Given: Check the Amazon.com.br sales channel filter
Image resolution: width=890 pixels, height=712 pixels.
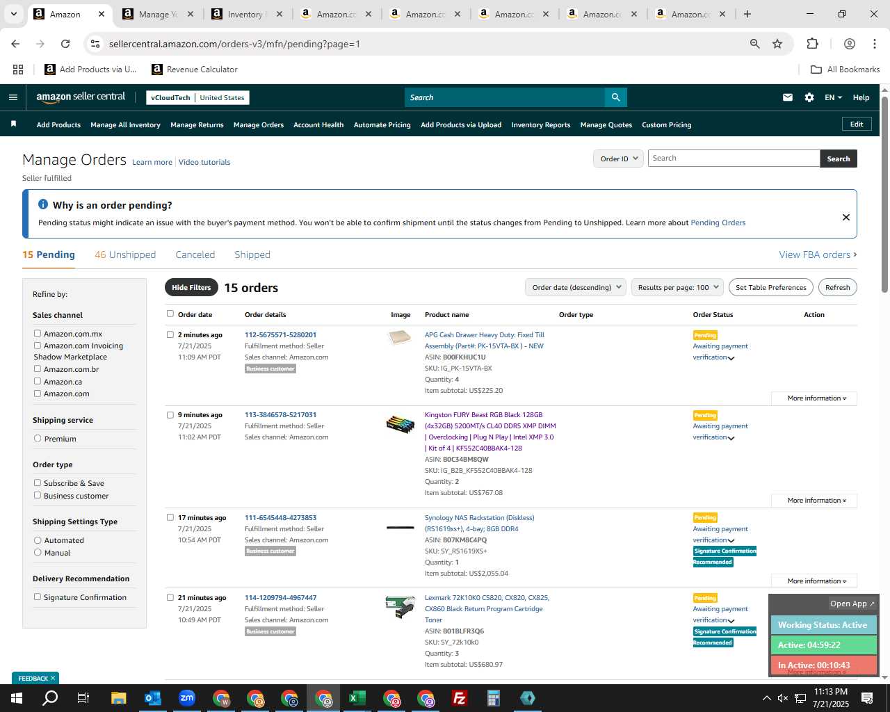Looking at the screenshot, I should [38, 369].
